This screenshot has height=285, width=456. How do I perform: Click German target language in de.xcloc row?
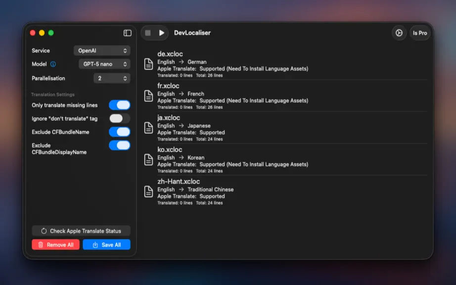pyautogui.click(x=197, y=62)
